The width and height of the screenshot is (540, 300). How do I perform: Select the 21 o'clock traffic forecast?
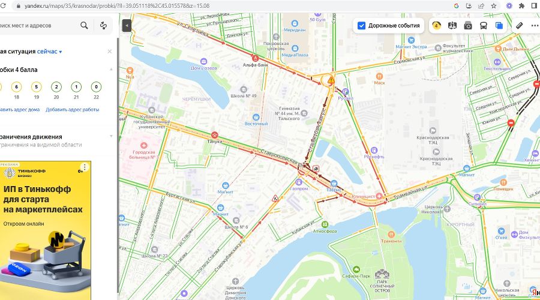click(76, 87)
